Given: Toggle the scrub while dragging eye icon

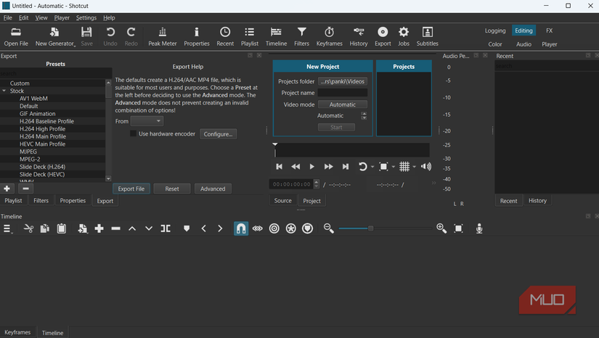Looking at the screenshot, I should [x=258, y=228].
